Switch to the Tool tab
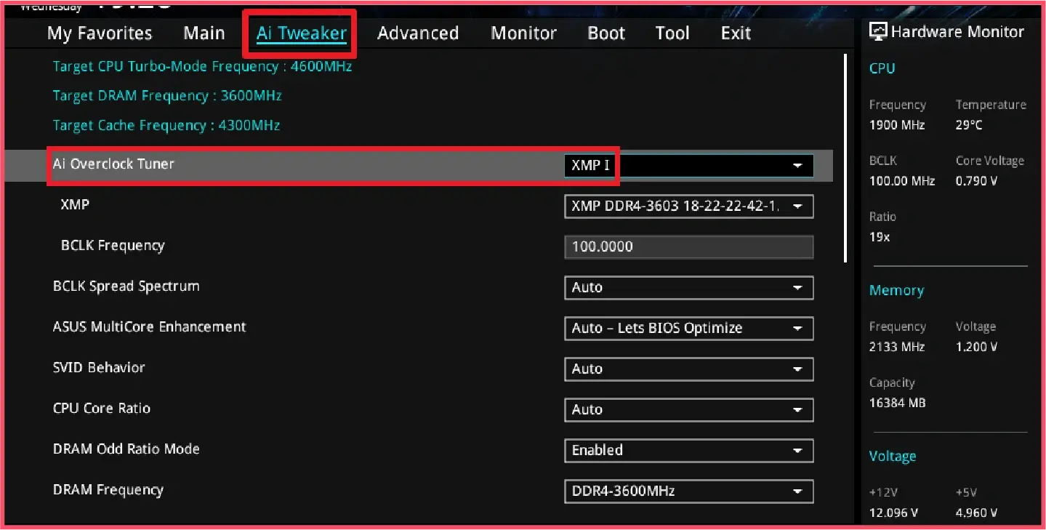The image size is (1046, 530). (672, 33)
